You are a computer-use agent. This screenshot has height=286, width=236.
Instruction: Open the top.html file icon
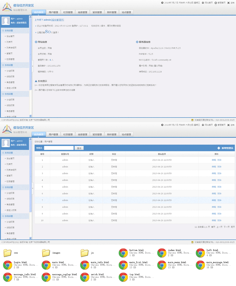[123, 277]
